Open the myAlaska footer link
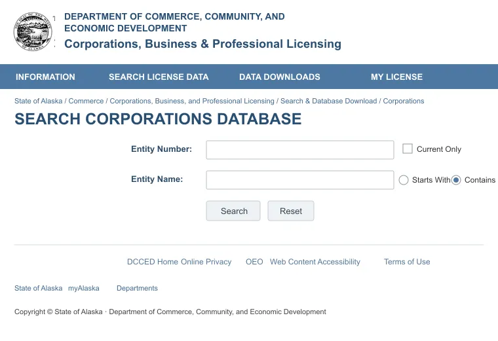 coord(84,288)
